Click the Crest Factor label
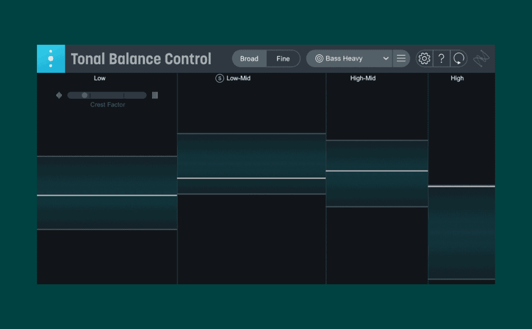 (108, 105)
